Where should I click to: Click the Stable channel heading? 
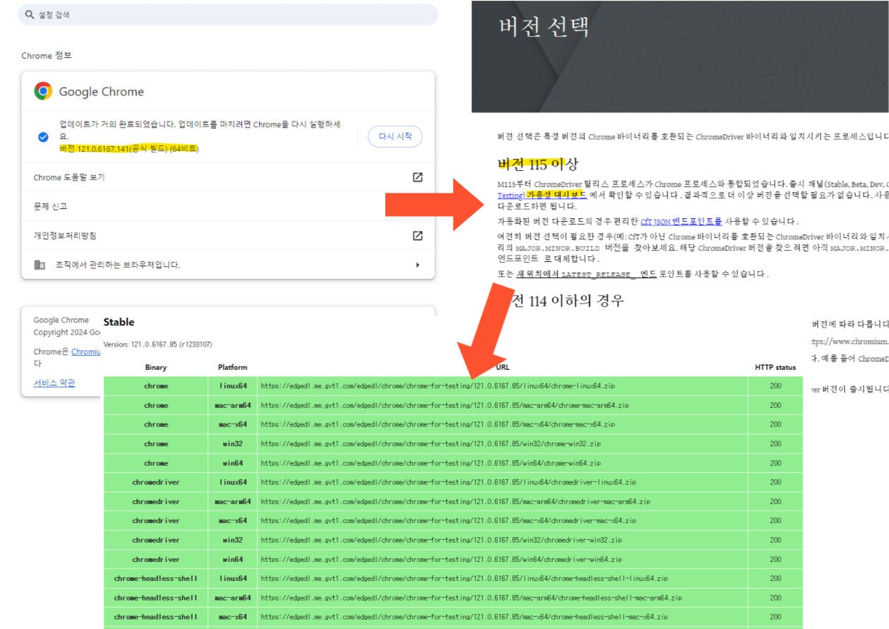(x=119, y=322)
